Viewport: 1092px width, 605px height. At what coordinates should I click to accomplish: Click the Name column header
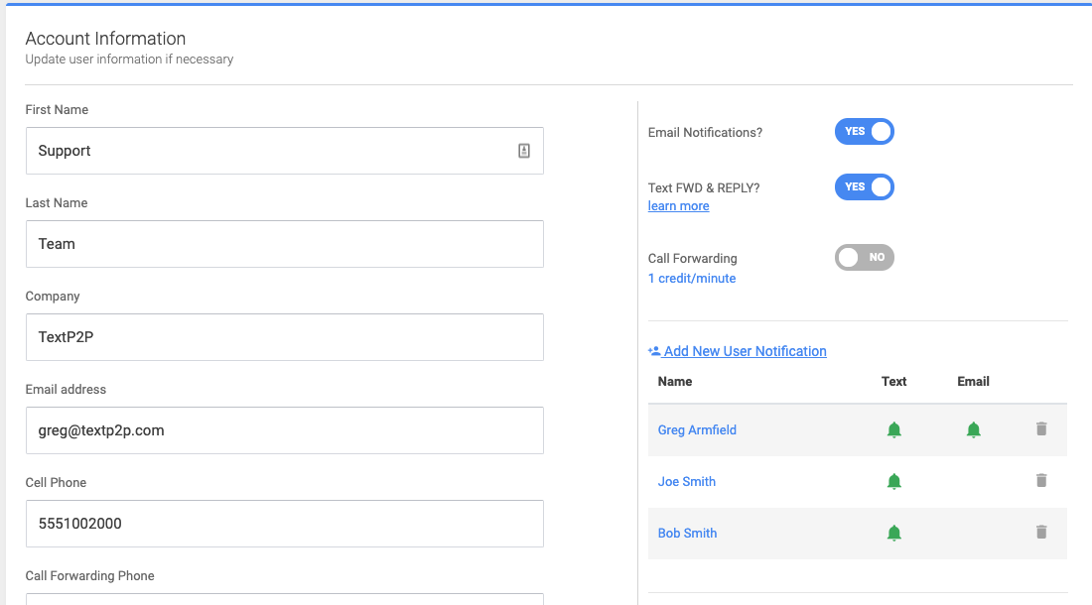click(x=675, y=381)
